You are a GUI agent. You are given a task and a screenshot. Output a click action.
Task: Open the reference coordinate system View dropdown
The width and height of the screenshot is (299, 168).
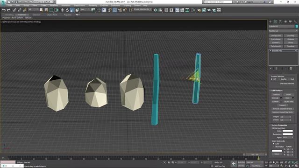[x=85, y=9]
